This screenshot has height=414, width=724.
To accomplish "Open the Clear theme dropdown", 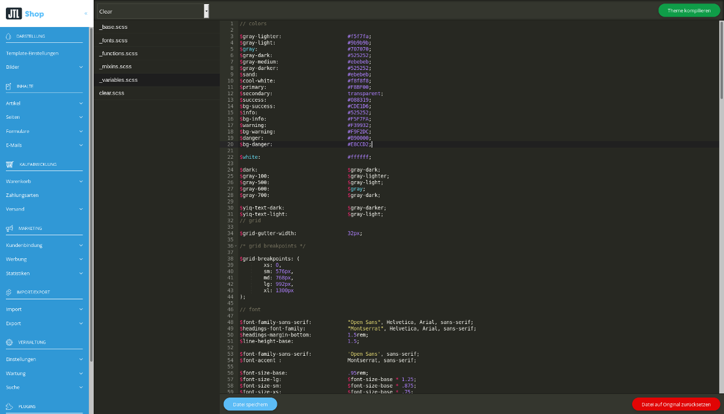I will [x=153, y=11].
